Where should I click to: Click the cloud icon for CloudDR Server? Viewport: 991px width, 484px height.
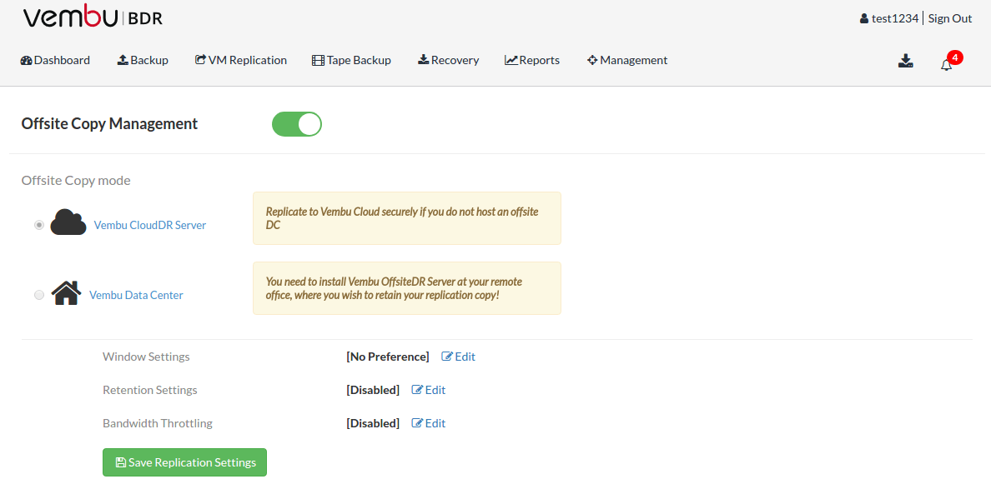click(68, 222)
